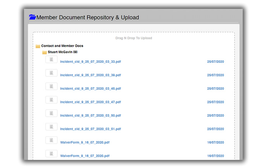The height and width of the screenshot is (168, 271).
Task: Open Incident_cid_9_25_07_2020_03_33.pdf link
Action: (x=90, y=62)
